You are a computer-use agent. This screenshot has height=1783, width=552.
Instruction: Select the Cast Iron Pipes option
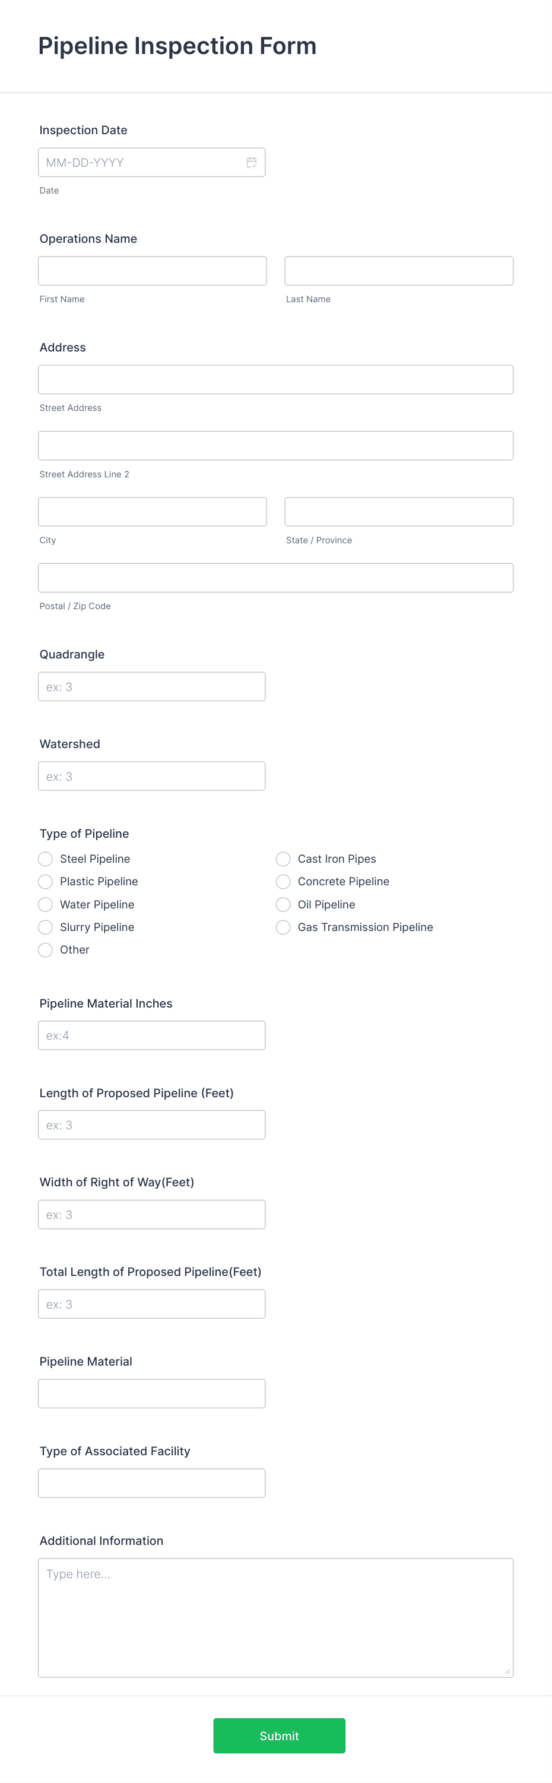(x=283, y=859)
